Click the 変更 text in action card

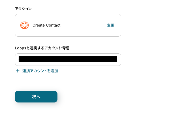click(111, 25)
